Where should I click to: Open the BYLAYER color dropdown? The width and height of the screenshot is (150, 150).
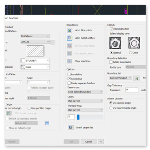tap(35, 60)
